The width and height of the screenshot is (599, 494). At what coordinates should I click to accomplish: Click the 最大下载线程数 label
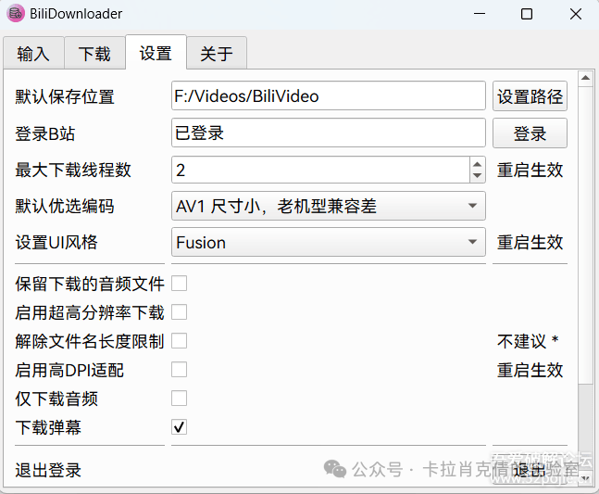(x=73, y=170)
